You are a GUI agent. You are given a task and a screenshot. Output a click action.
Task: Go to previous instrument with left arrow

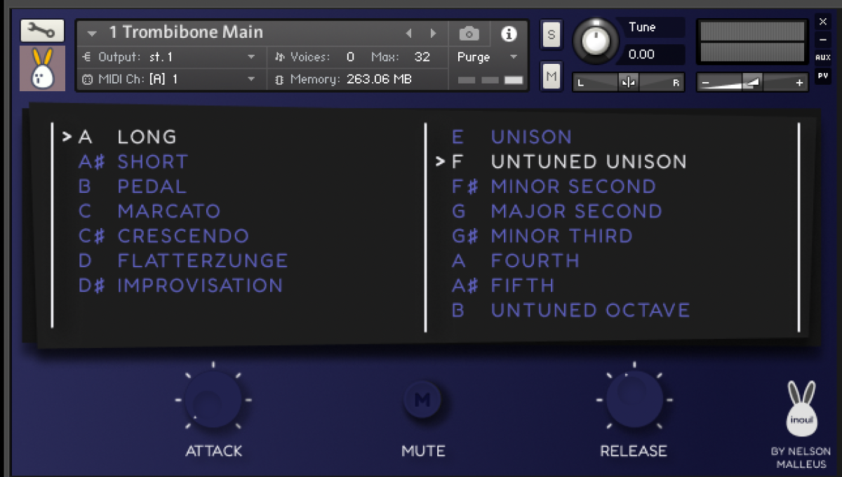[409, 33]
